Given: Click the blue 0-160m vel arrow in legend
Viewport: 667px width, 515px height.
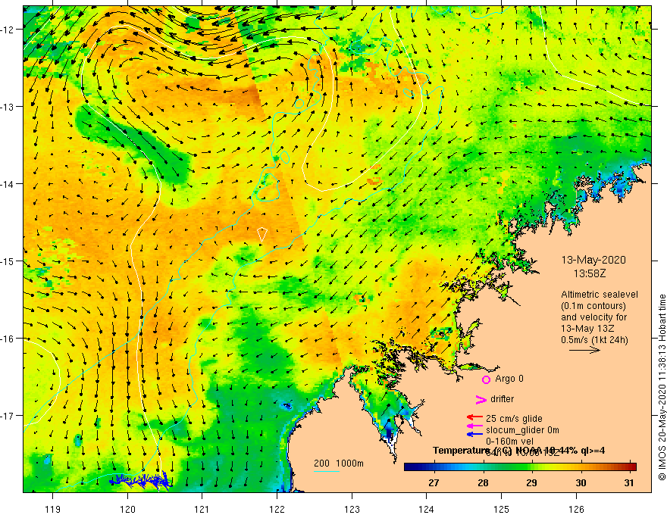Looking at the screenshot, I should (474, 434).
